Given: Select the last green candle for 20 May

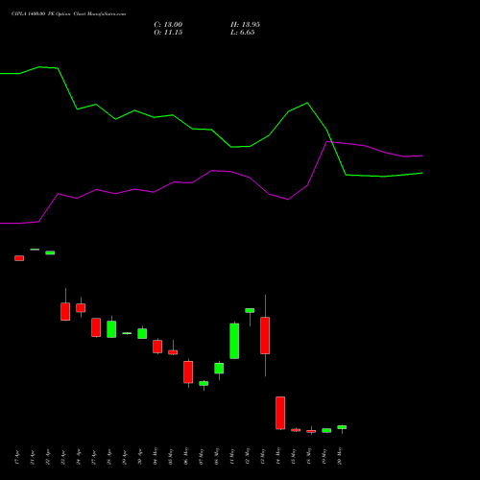Looking at the screenshot, I should (x=342, y=427).
